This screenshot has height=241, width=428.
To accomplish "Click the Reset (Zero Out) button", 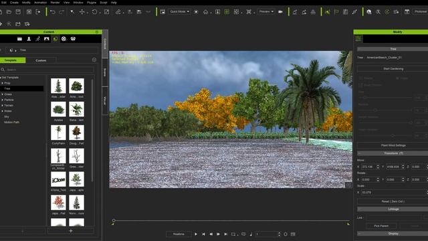I will coord(393,202).
